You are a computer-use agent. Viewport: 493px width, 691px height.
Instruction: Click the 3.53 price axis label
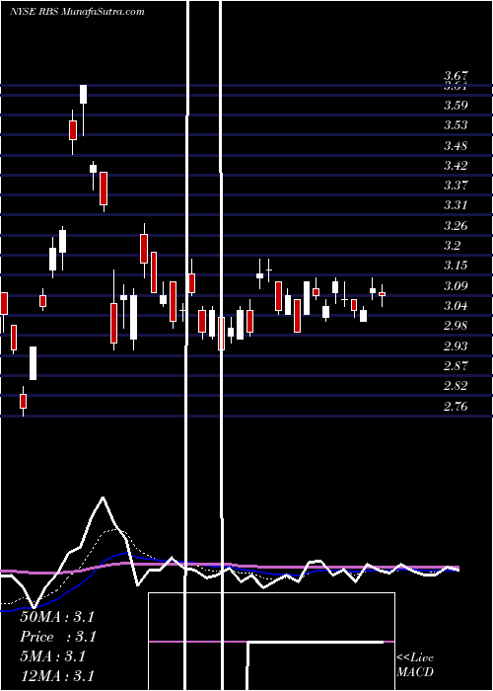coord(456,125)
